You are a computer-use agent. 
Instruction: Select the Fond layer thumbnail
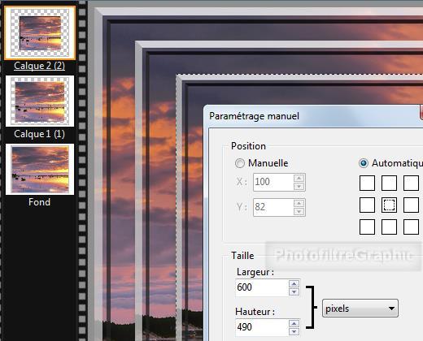click(40, 169)
